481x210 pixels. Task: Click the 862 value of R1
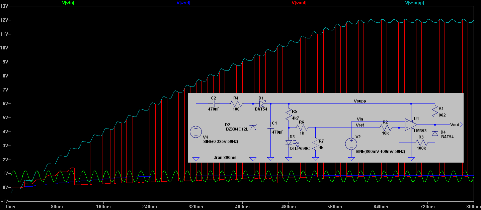pos(443,115)
